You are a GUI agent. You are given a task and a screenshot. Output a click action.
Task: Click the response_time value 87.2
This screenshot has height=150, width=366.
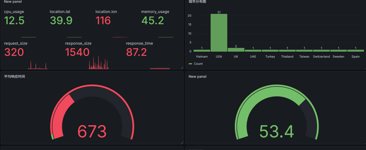pyautogui.click(x=137, y=52)
